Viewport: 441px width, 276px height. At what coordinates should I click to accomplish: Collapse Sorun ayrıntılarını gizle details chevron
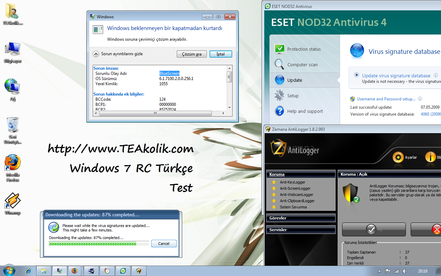pyautogui.click(x=96, y=54)
